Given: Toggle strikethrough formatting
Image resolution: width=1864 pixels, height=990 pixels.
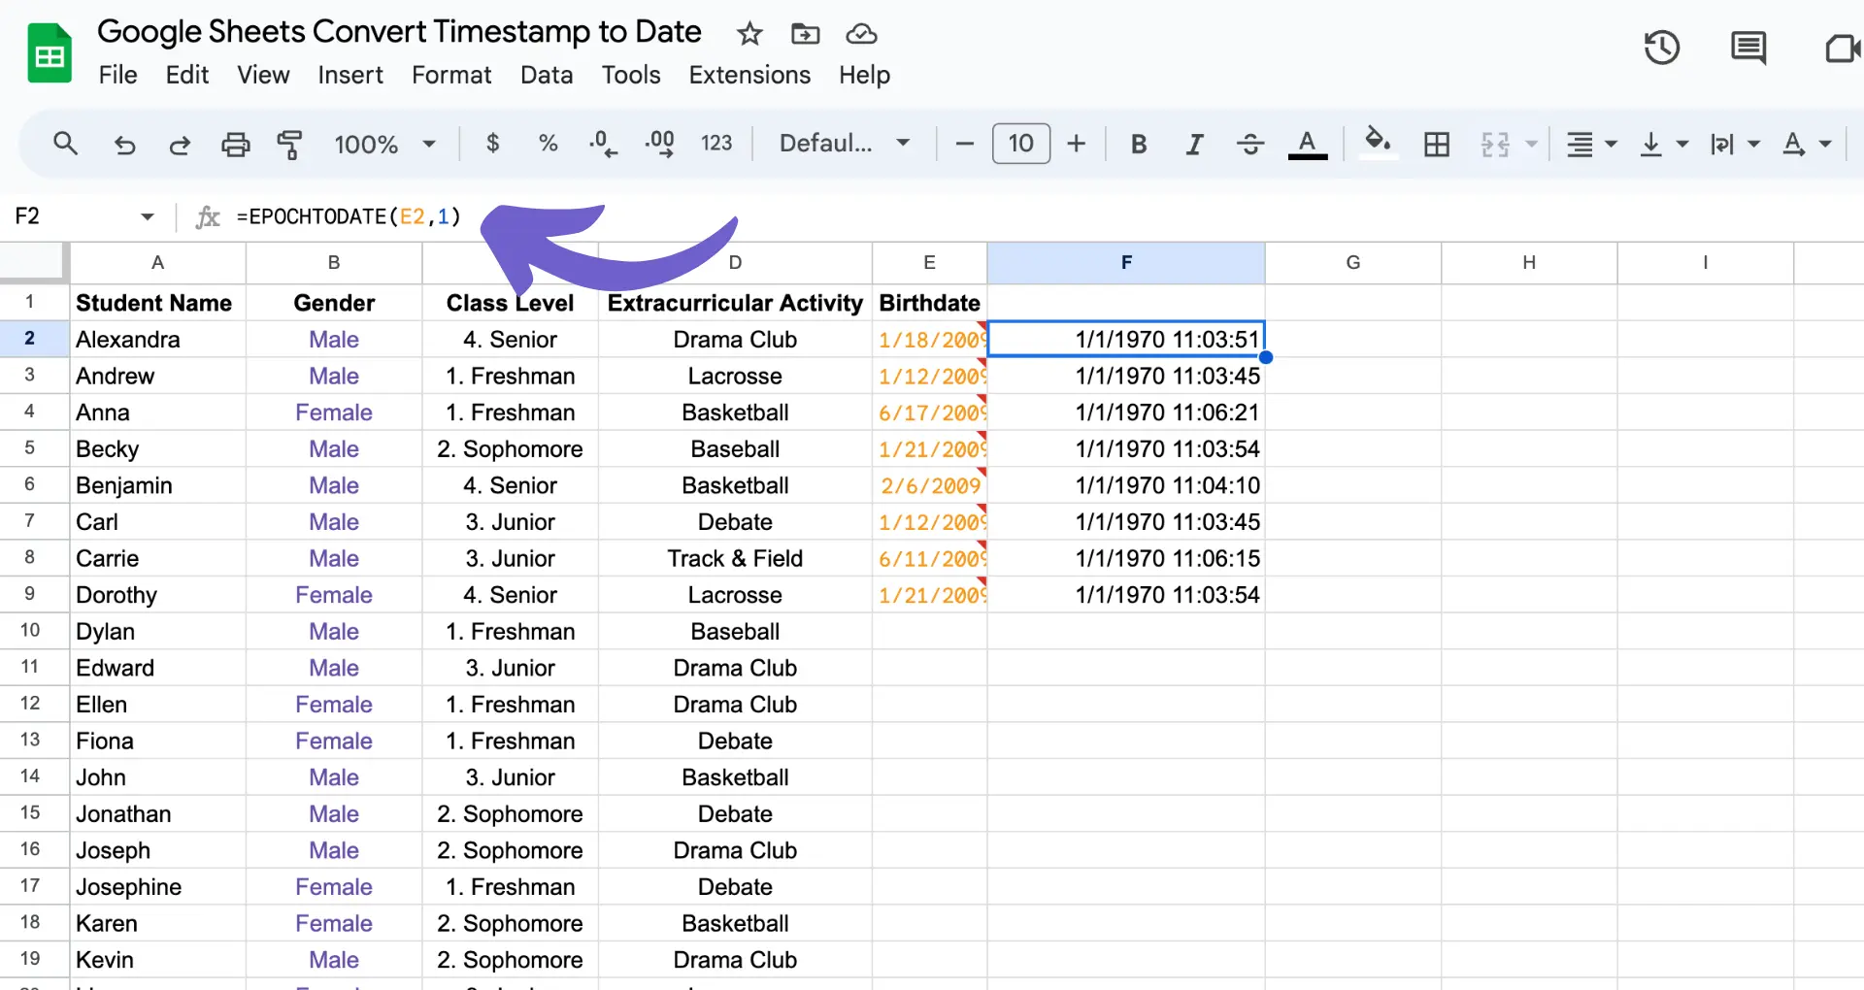Looking at the screenshot, I should click(x=1250, y=145).
